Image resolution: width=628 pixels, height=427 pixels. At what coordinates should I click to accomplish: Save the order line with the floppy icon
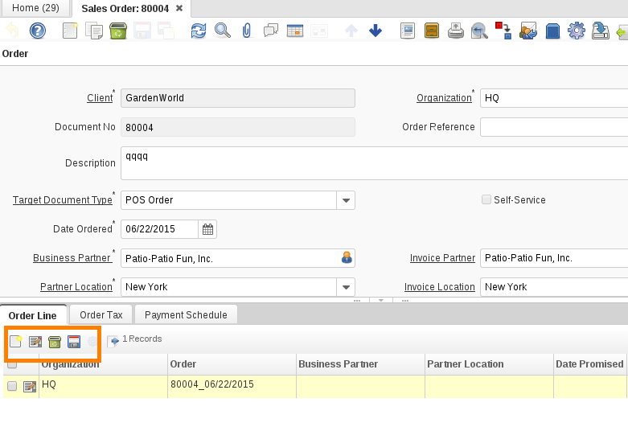pos(74,342)
